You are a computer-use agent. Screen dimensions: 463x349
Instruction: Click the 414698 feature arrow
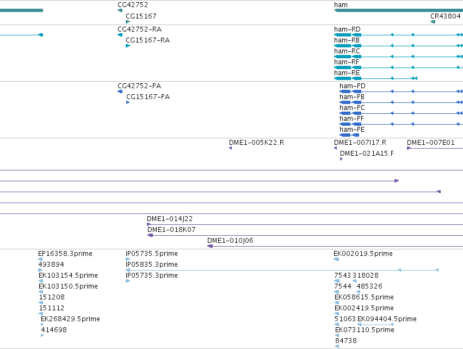click(x=42, y=335)
